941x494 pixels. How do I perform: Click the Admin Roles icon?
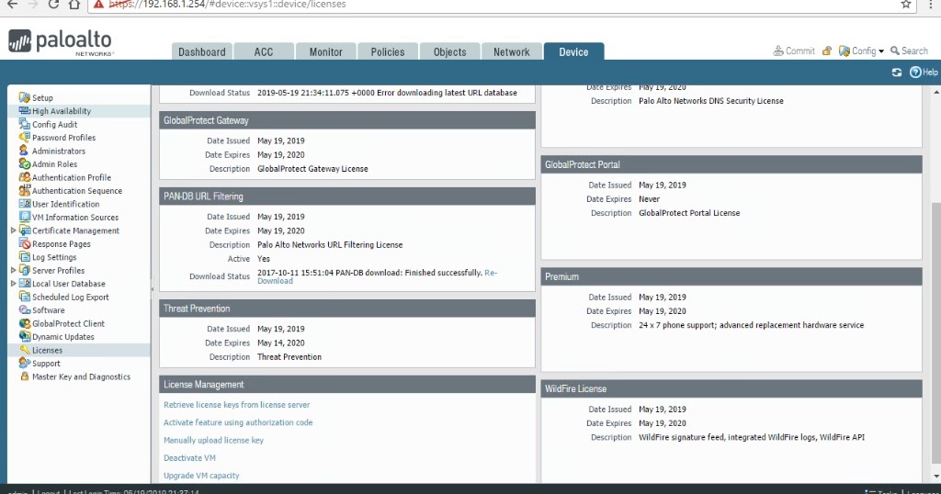tap(25, 163)
